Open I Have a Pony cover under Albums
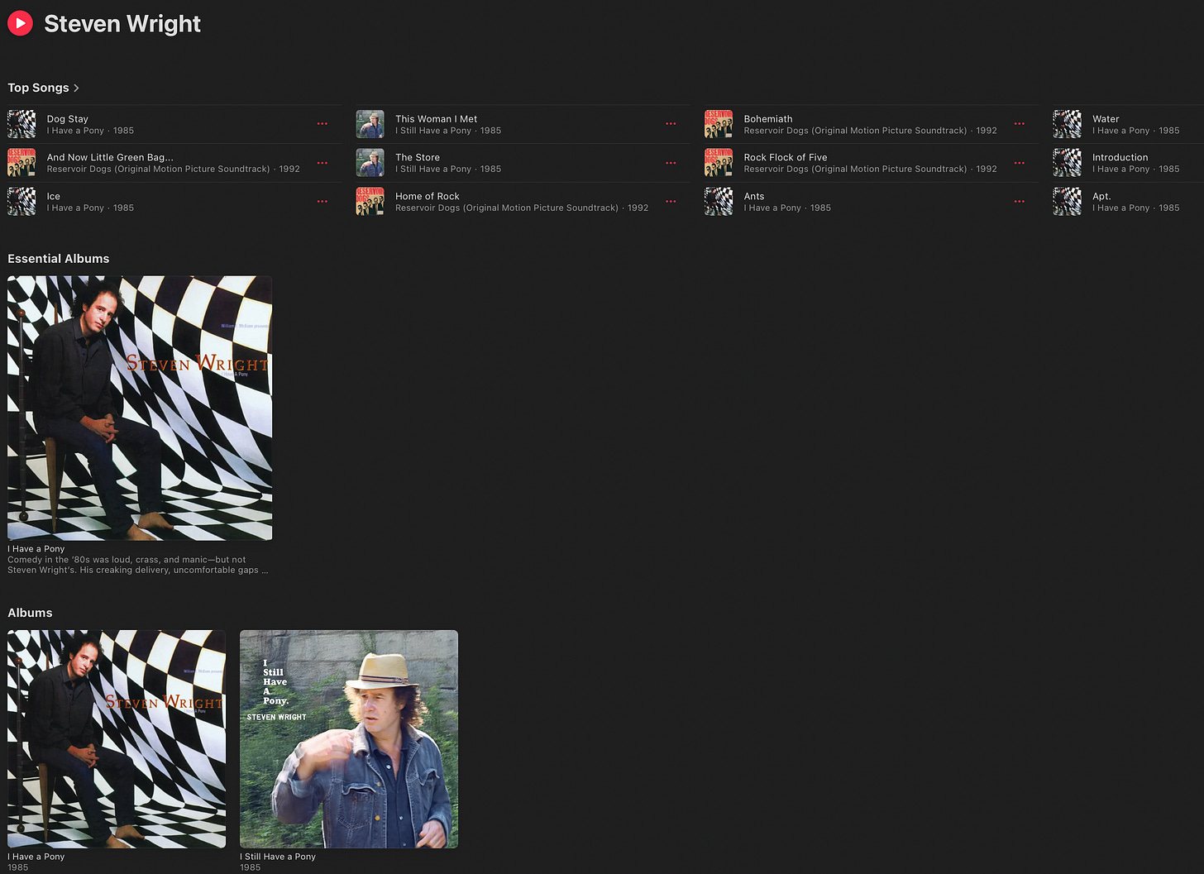Image resolution: width=1204 pixels, height=874 pixels. tap(117, 738)
